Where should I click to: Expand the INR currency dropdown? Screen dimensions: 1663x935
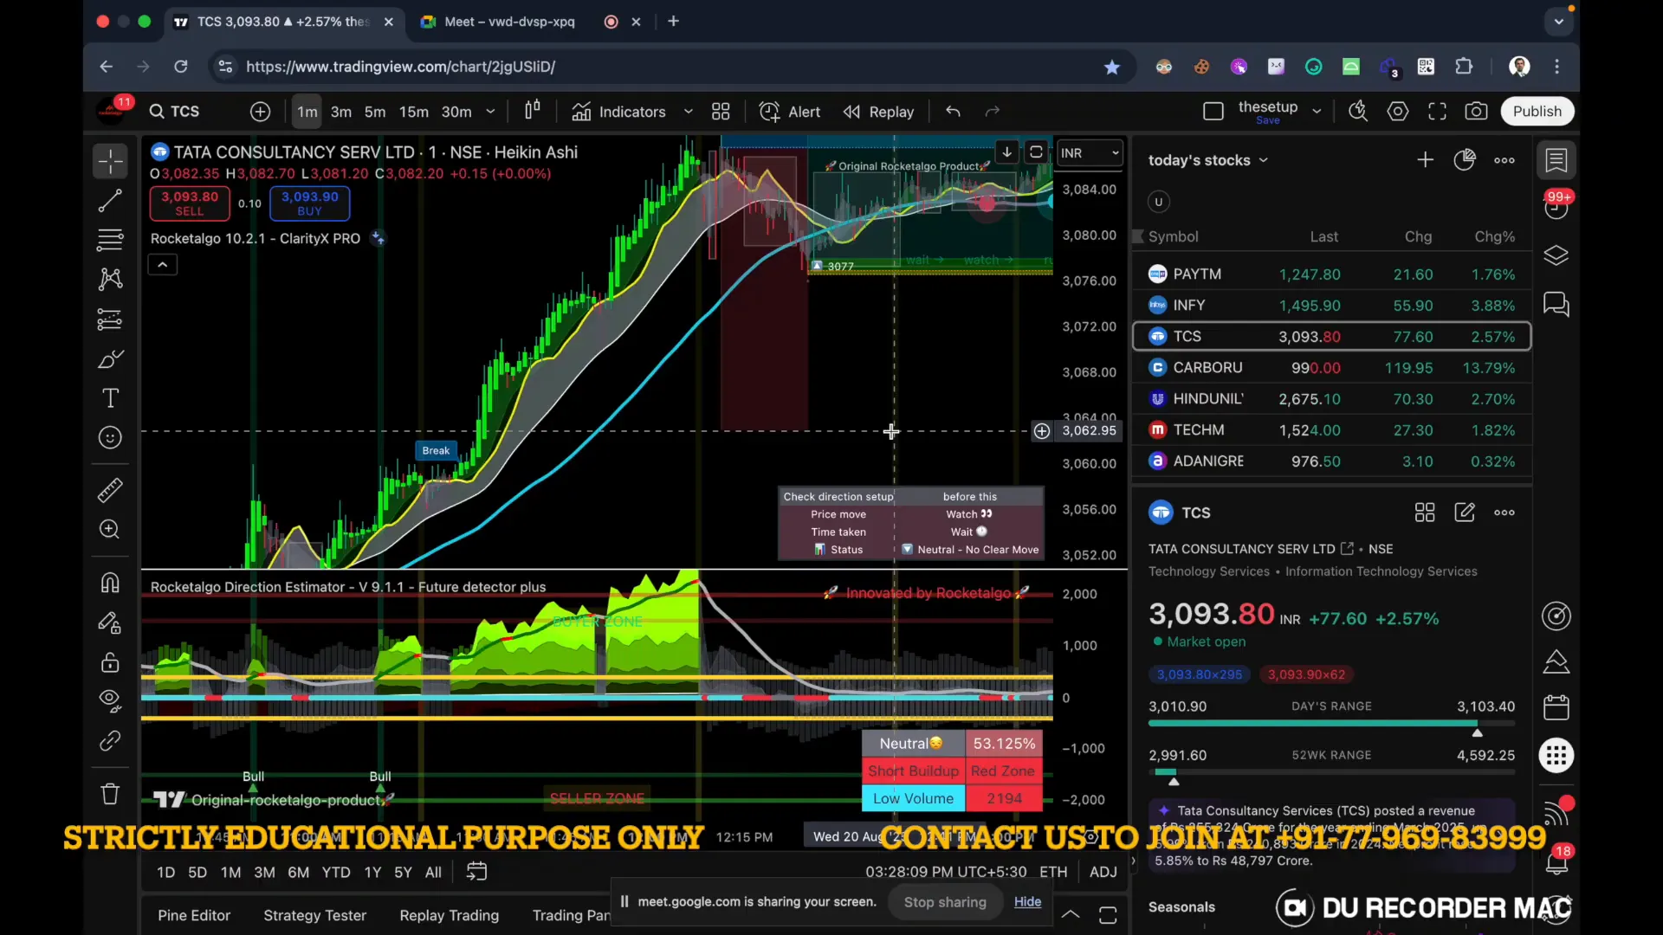point(1090,153)
